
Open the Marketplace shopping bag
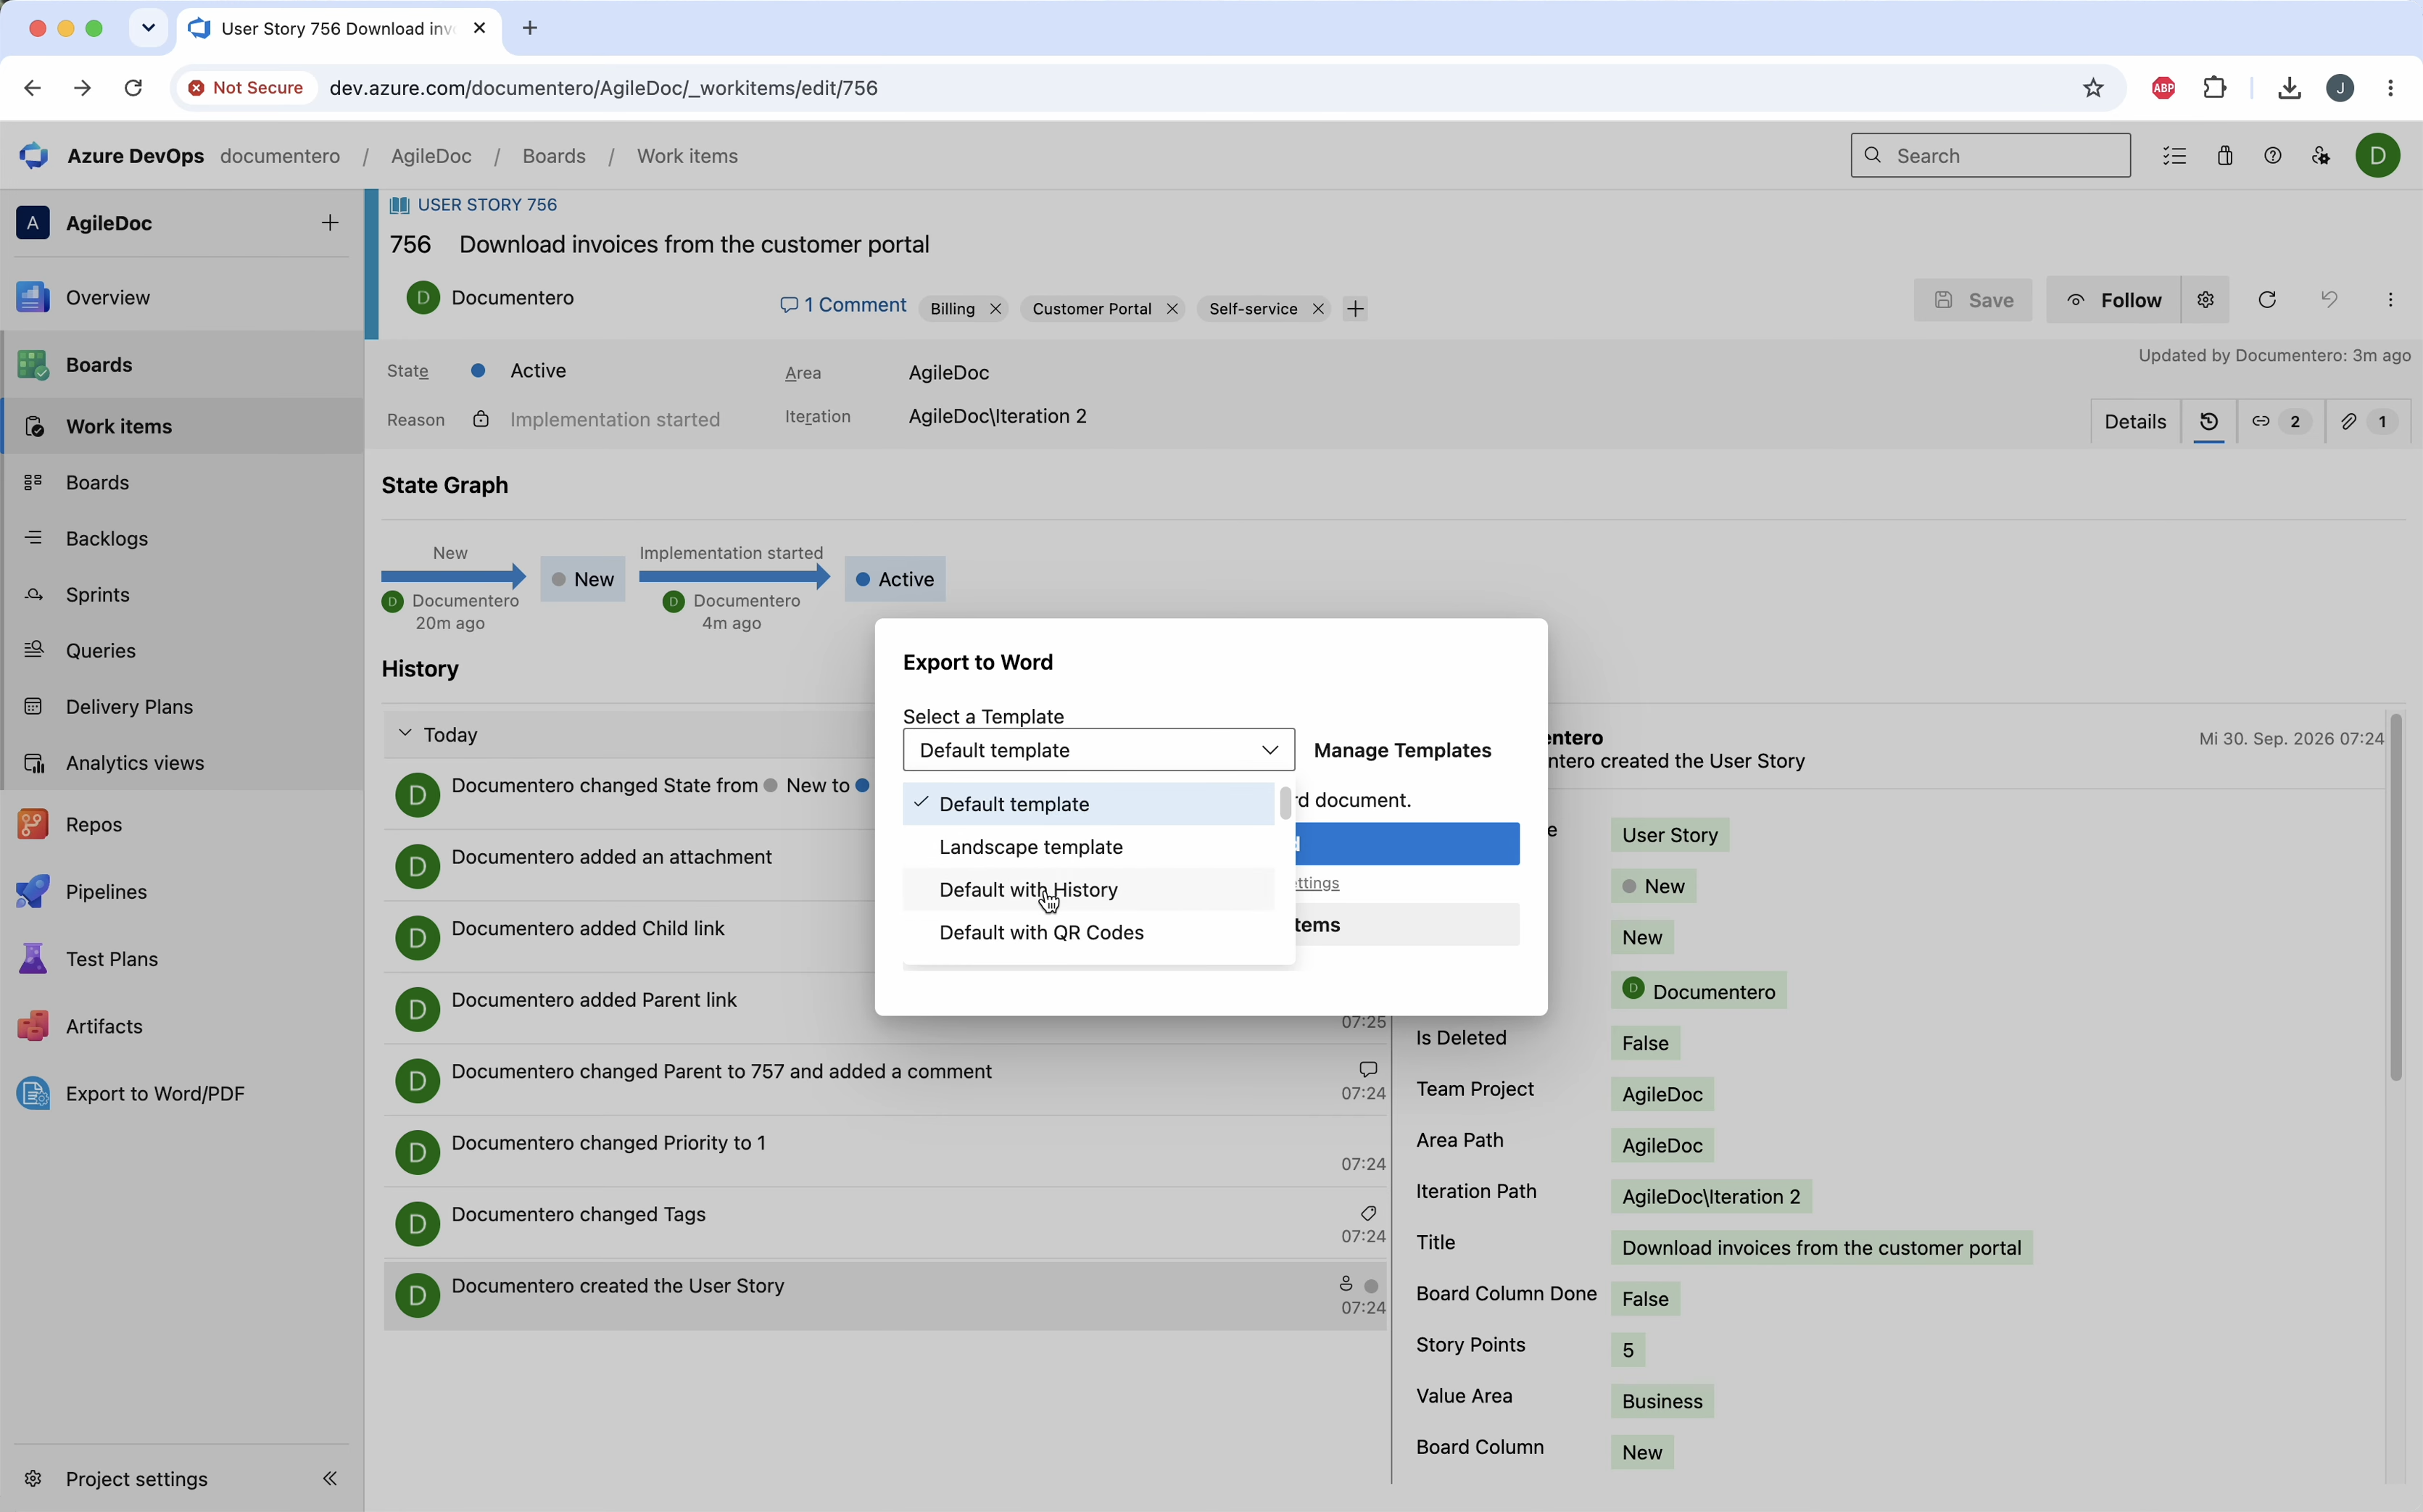pyautogui.click(x=2225, y=156)
